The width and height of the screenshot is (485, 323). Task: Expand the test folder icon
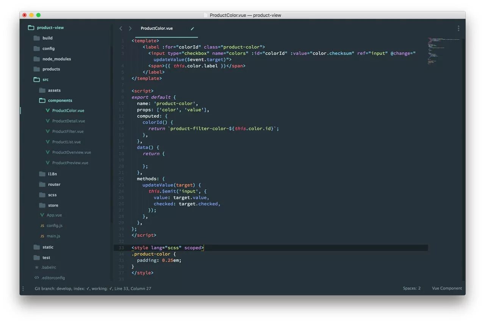pyautogui.click(x=36, y=257)
